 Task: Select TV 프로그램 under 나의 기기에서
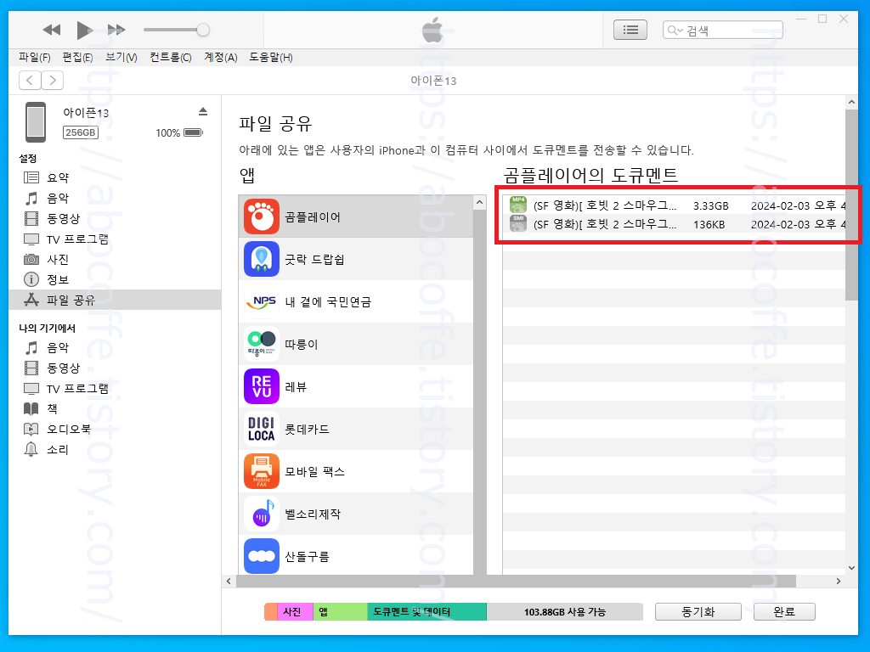coord(115,388)
